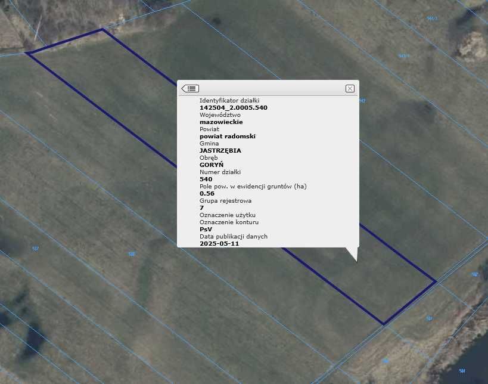
Task: Close the parcel information popup
Action: tap(350, 88)
